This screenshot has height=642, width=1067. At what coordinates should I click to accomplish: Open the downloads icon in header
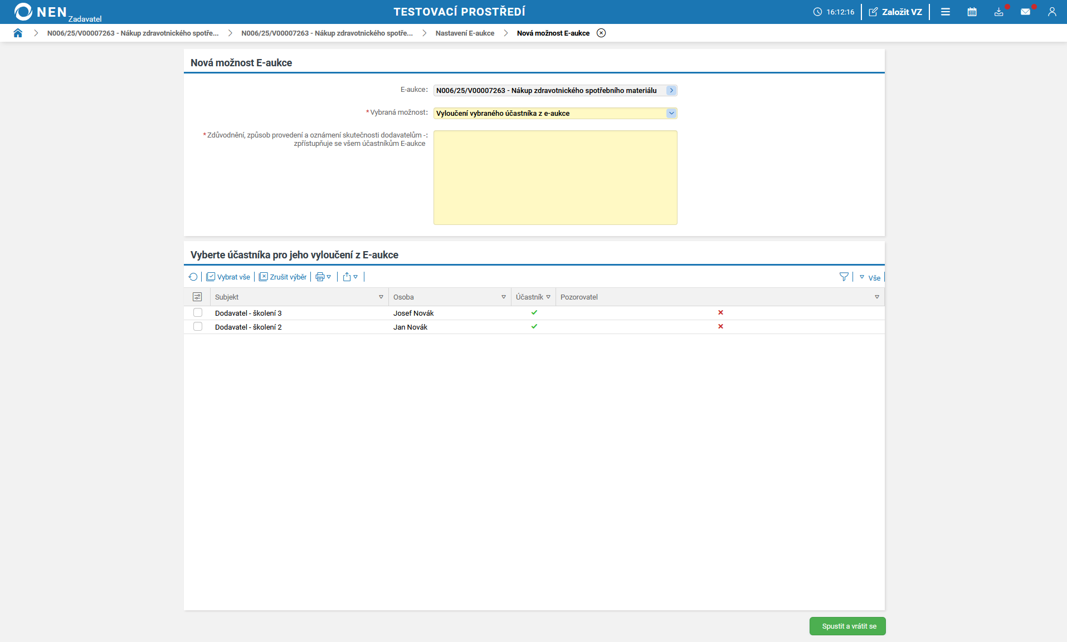[x=998, y=12]
